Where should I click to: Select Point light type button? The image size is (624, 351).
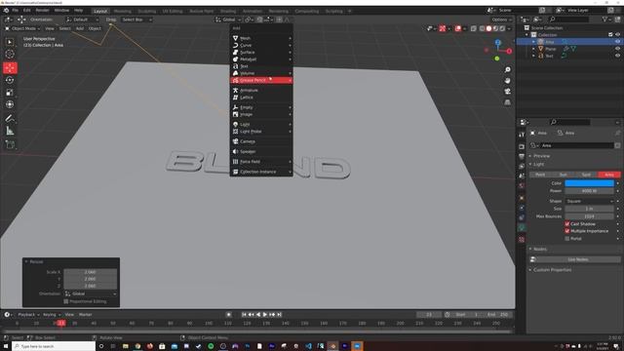click(540, 175)
